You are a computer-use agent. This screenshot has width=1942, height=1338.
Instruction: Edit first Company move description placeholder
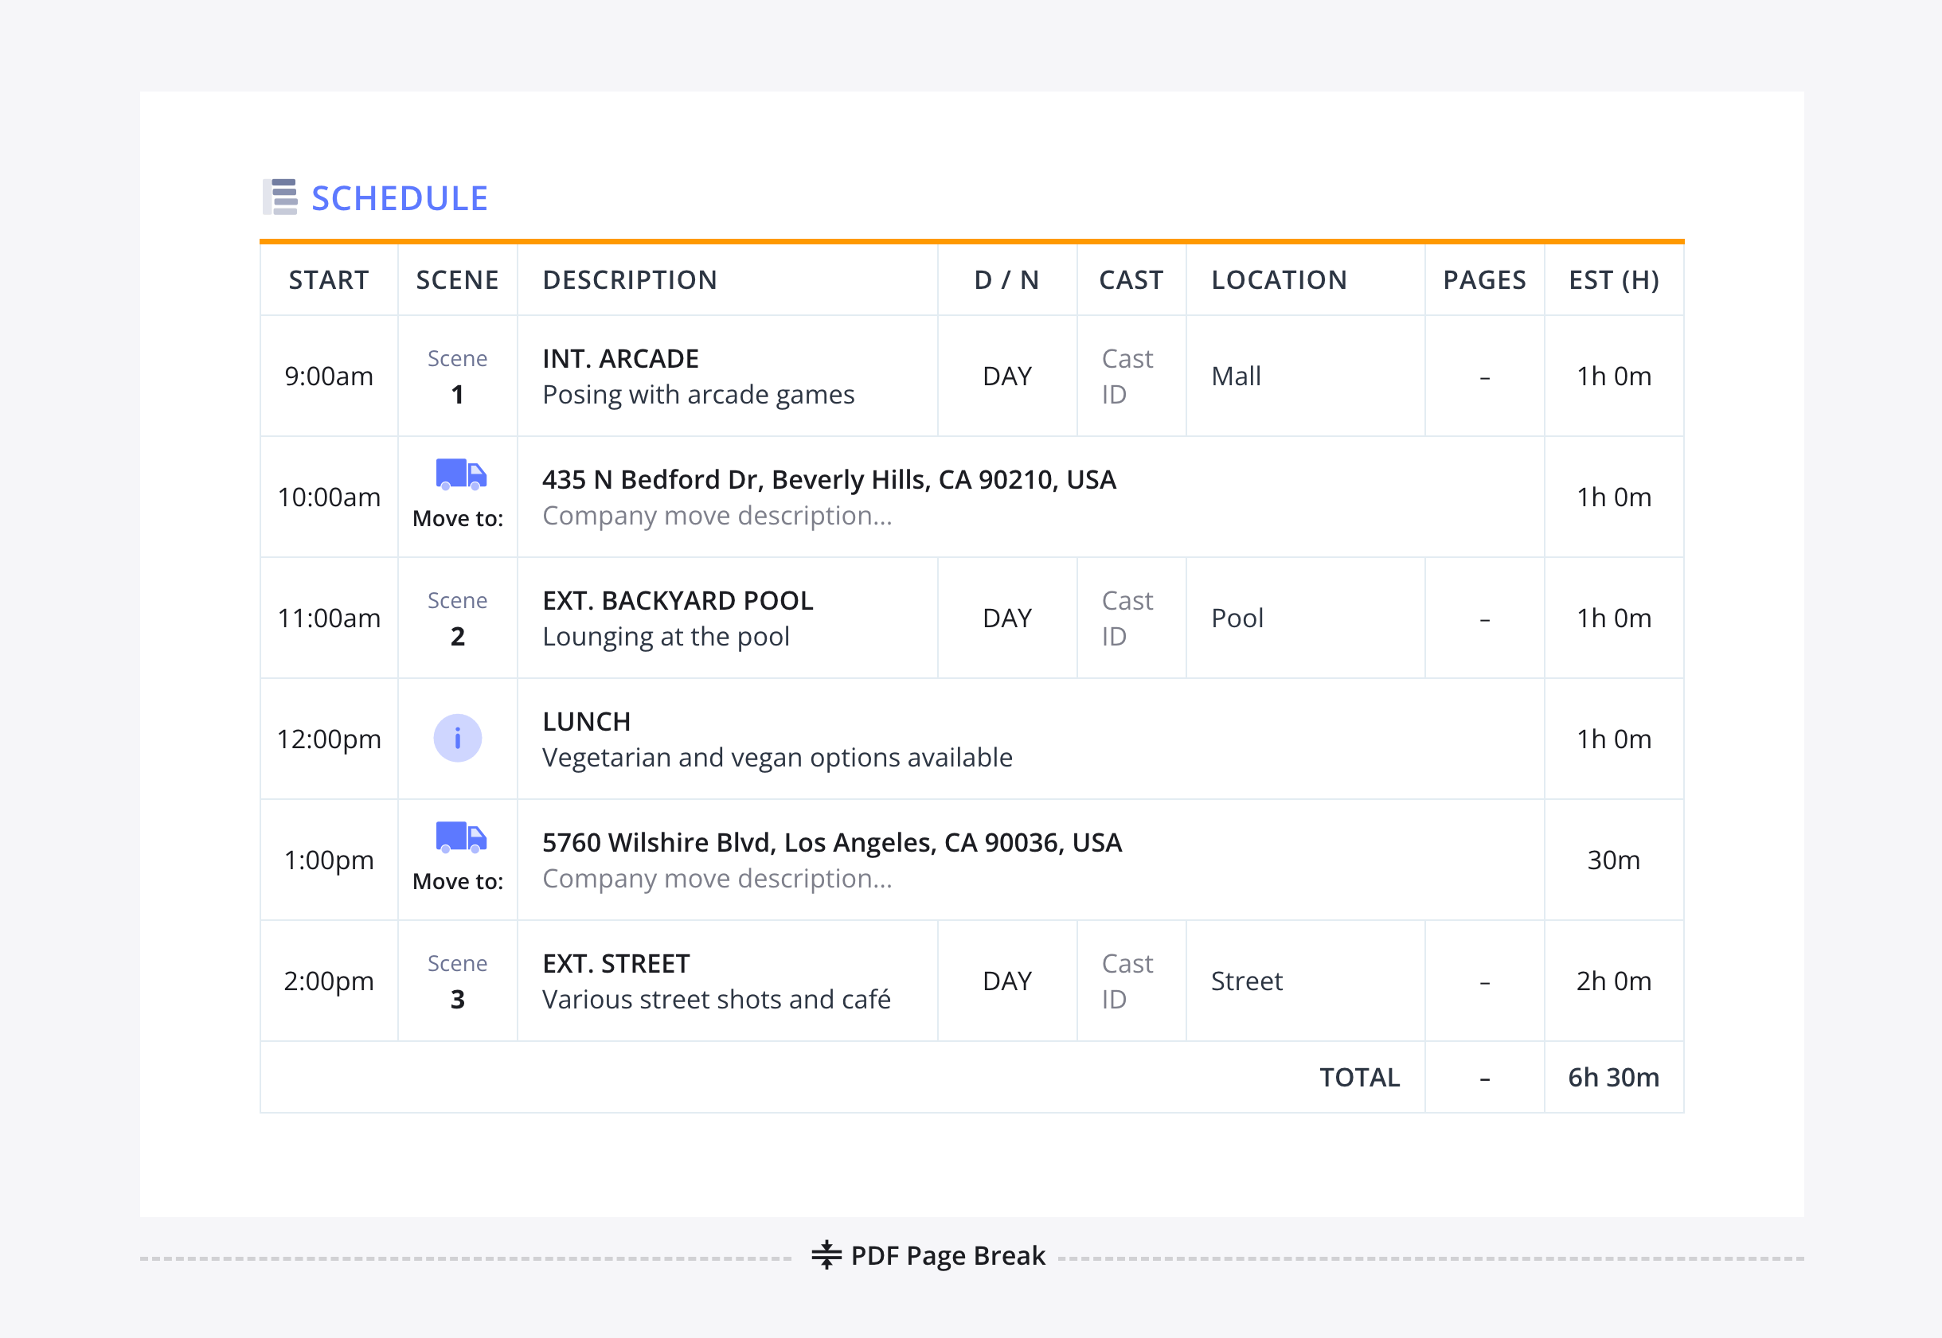point(717,516)
